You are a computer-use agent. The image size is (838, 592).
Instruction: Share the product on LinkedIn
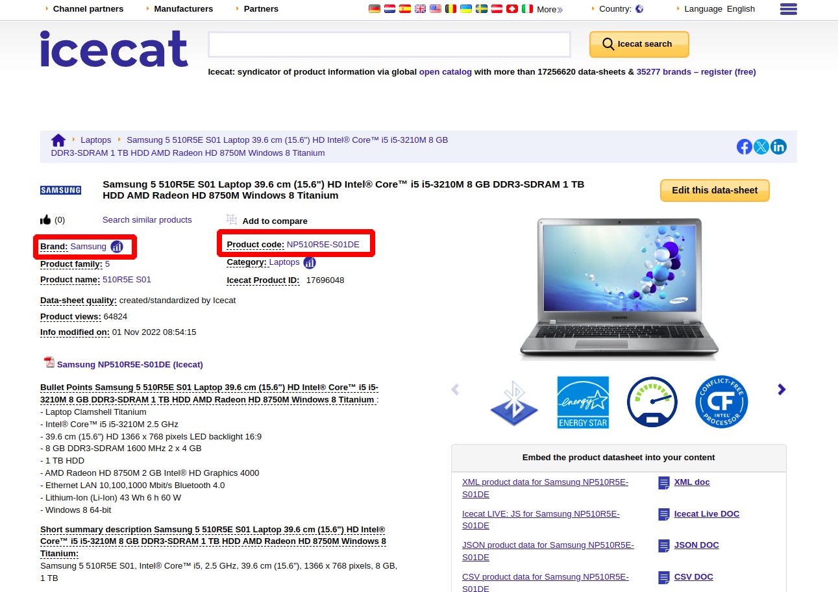[x=778, y=147]
